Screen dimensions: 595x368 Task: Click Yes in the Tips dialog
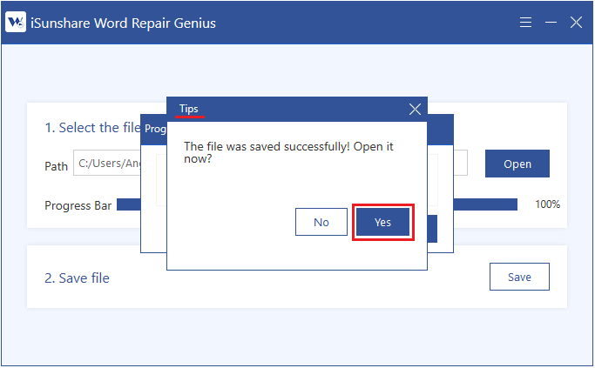(382, 222)
